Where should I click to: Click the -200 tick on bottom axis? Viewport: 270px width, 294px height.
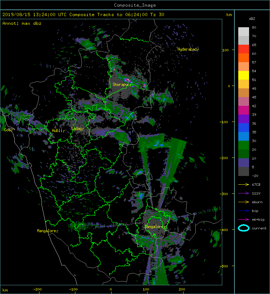pyautogui.click(x=37, y=289)
